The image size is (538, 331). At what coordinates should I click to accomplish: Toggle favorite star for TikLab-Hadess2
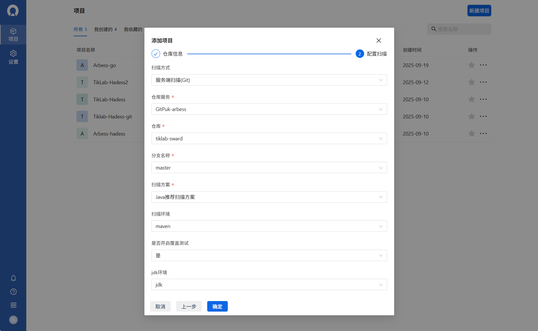pos(471,82)
